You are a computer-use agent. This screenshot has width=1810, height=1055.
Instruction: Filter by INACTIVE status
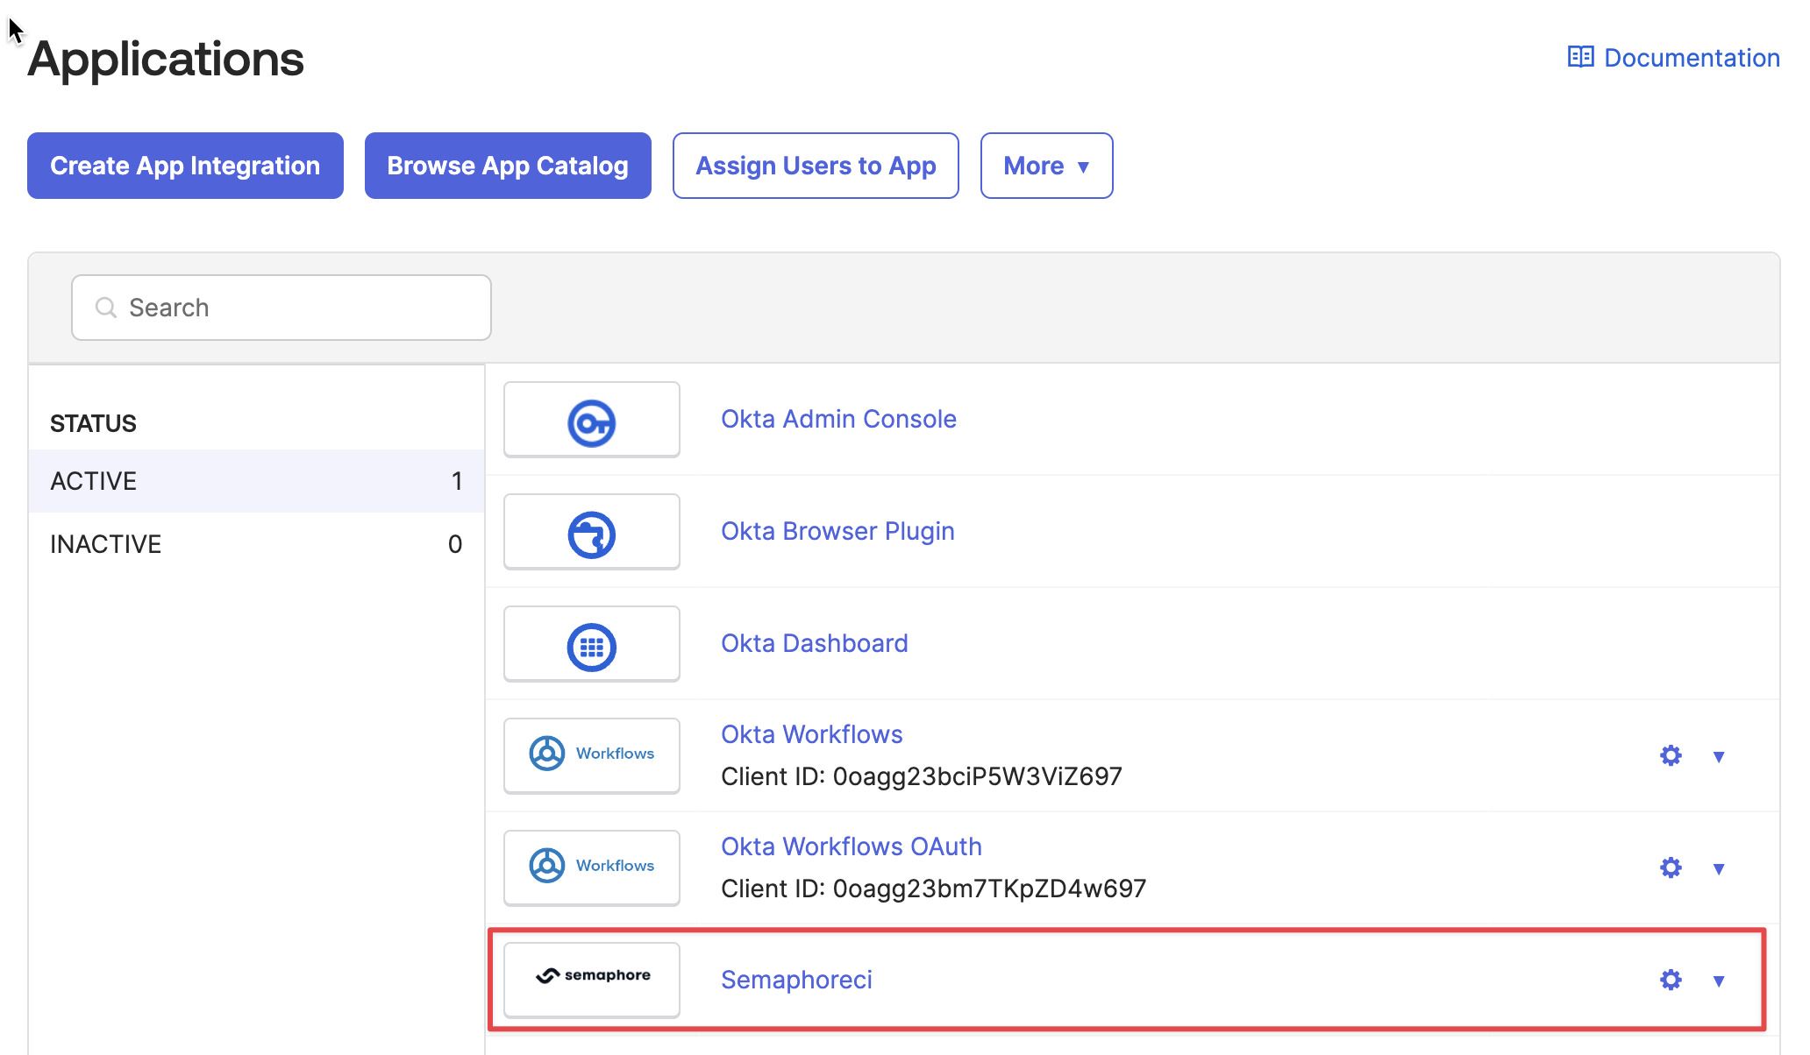tap(256, 544)
